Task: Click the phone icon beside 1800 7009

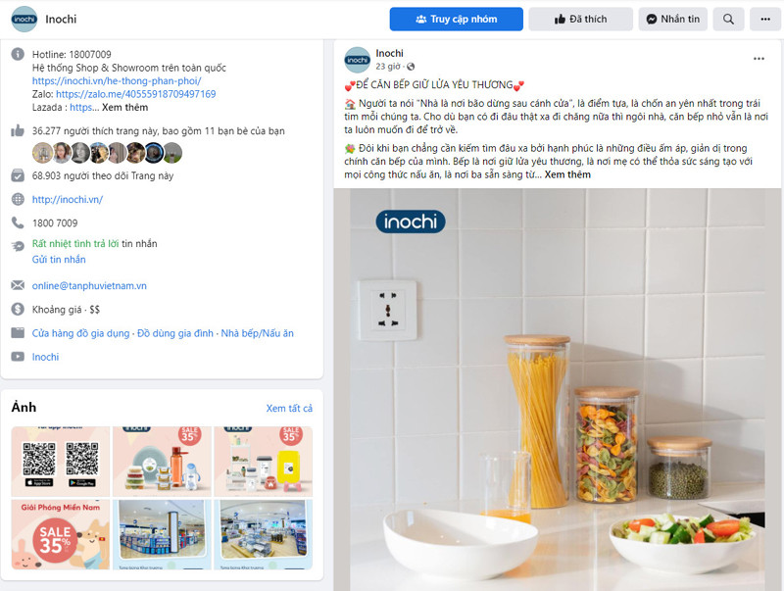Action: tap(18, 222)
